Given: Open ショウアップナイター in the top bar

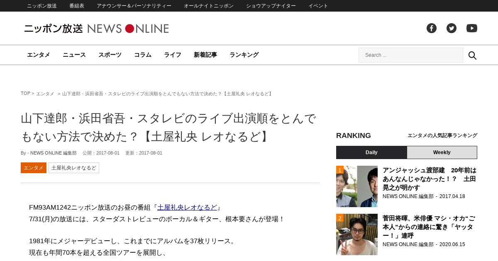Looking at the screenshot, I should [x=271, y=6].
